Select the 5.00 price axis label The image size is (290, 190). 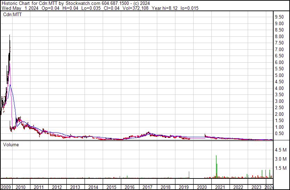[279, 75]
